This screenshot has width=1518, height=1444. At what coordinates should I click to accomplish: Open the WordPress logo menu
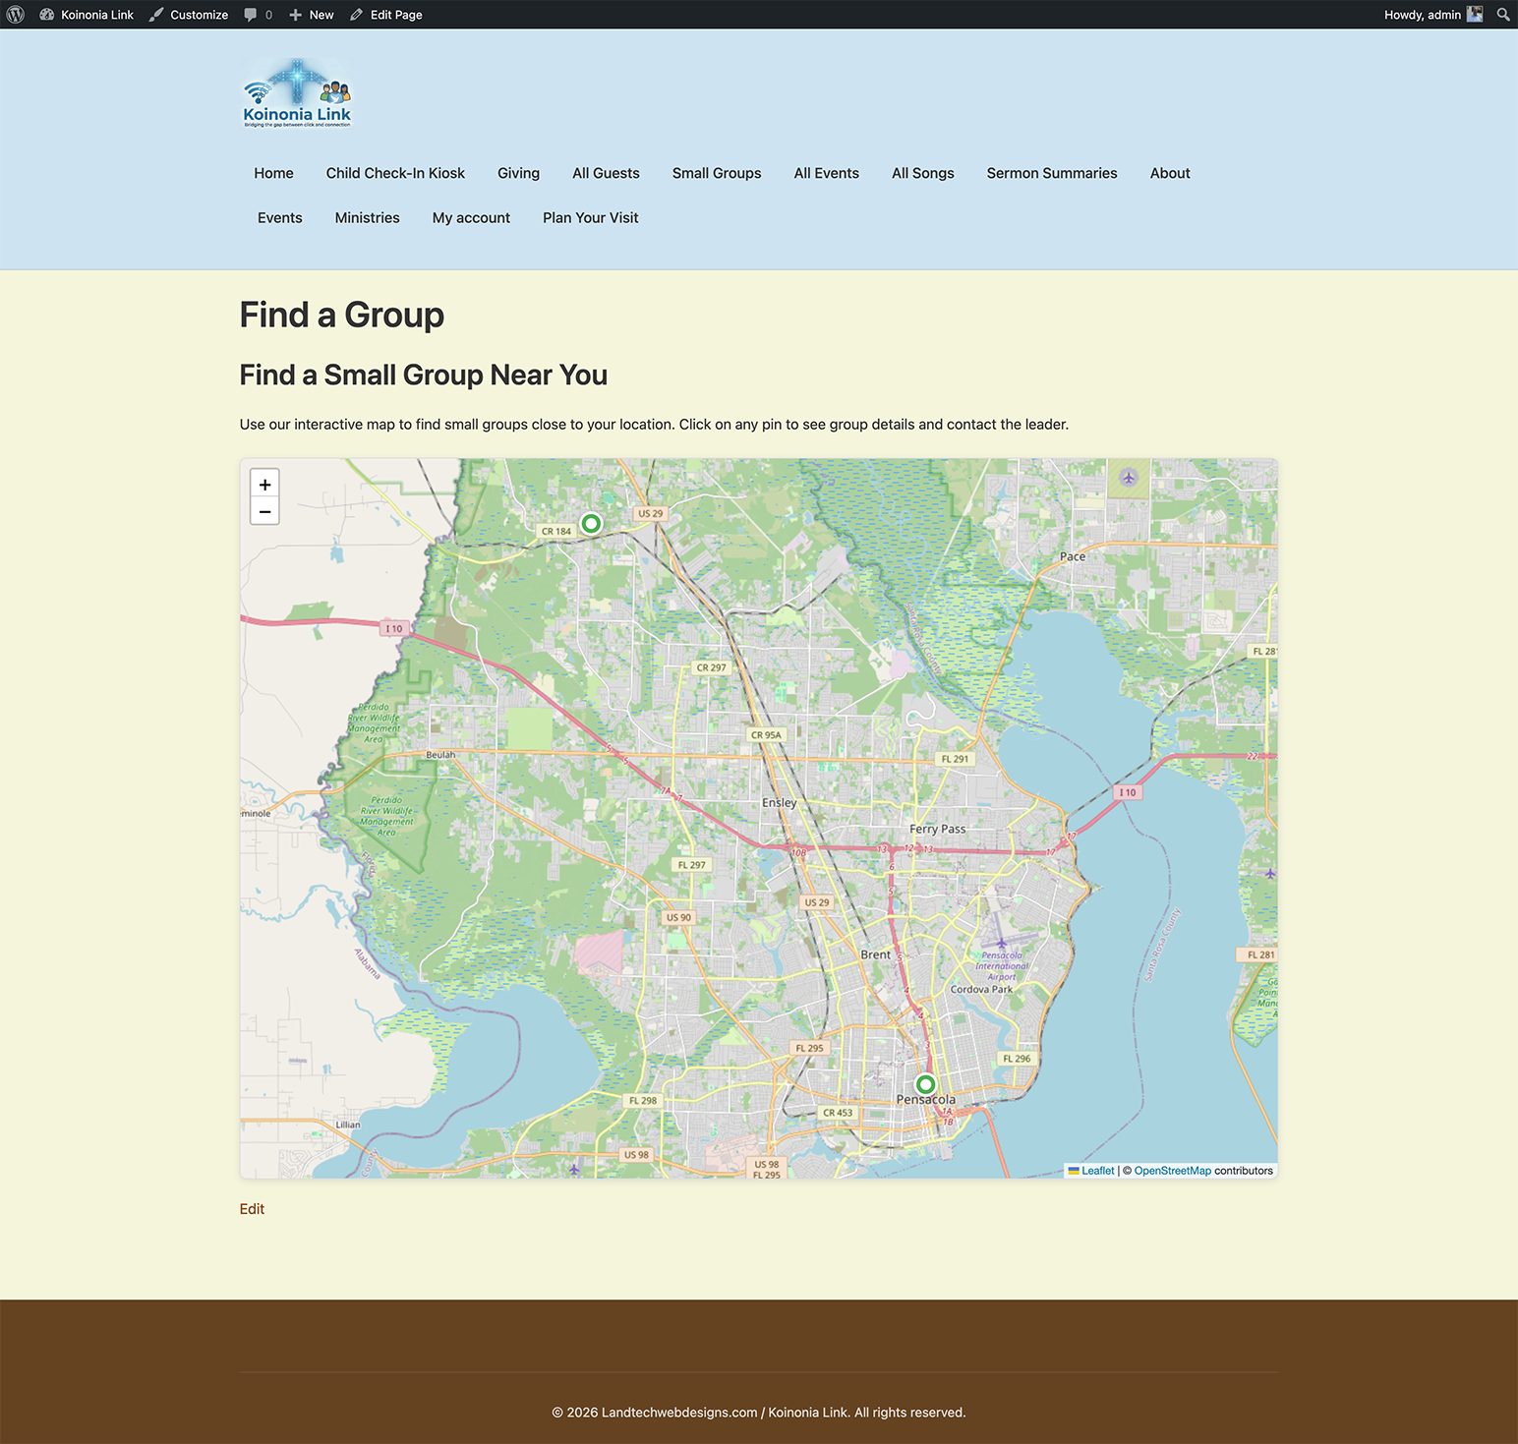(x=16, y=15)
